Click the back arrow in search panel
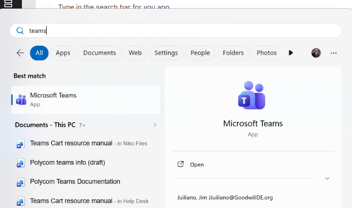The width and height of the screenshot is (352, 208). click(20, 53)
